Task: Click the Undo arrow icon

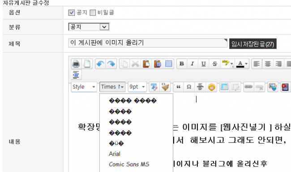Action: click(100, 64)
